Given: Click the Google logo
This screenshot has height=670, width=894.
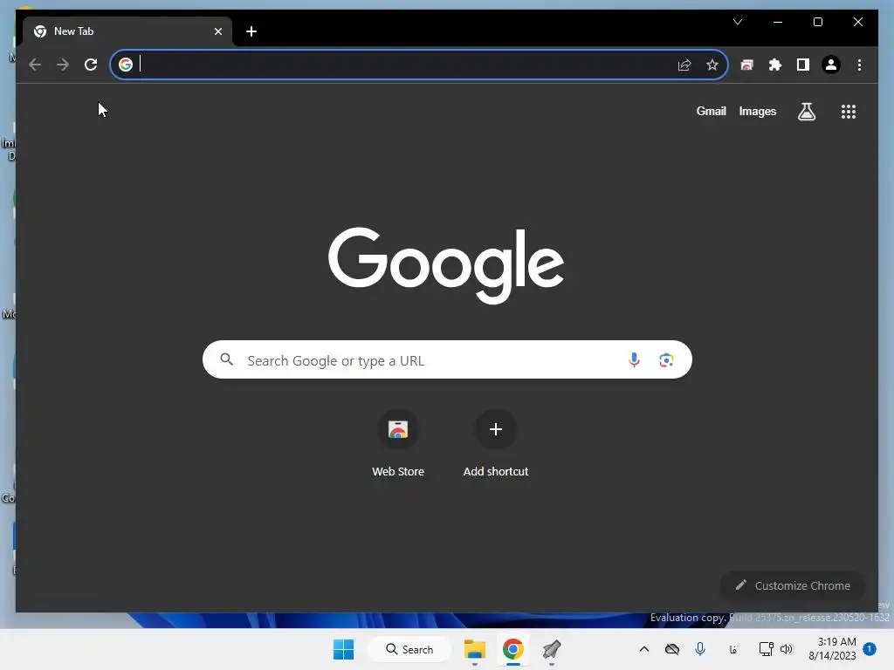Looking at the screenshot, I should [446, 265].
